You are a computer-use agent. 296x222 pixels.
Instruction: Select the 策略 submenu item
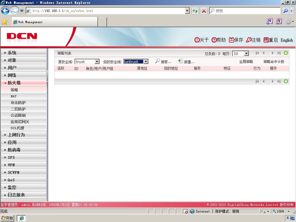tap(24, 90)
